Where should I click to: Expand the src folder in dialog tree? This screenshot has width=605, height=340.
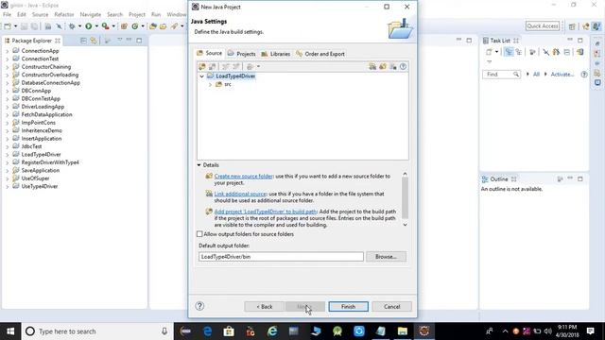tap(210, 84)
